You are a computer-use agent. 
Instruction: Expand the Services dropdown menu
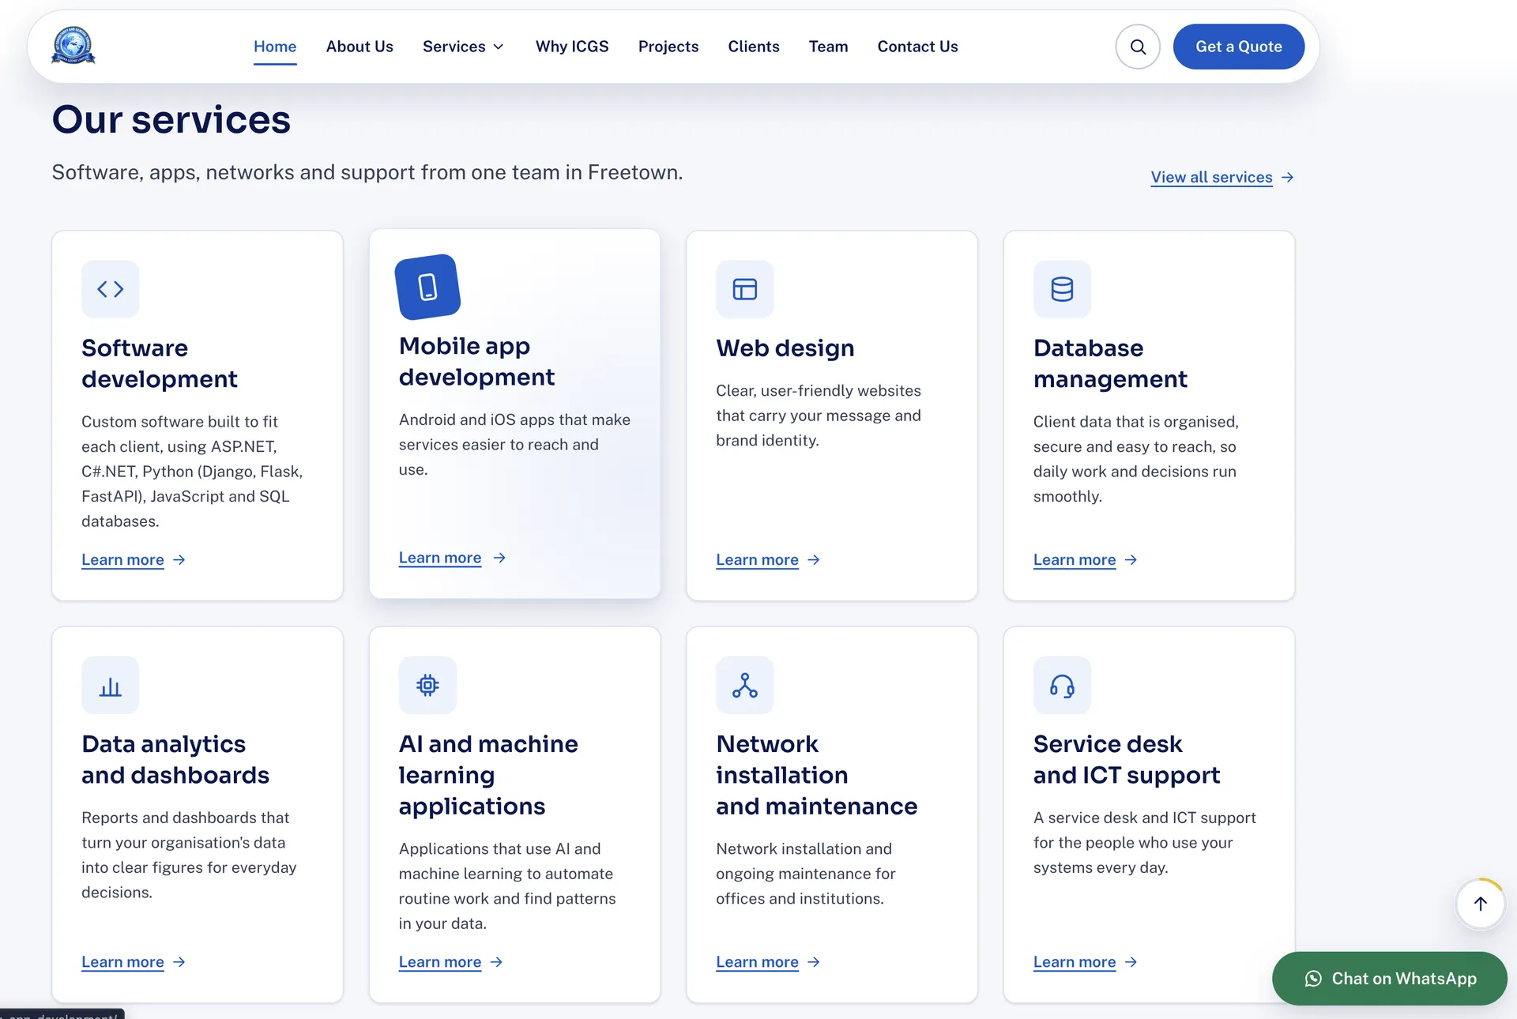point(464,47)
